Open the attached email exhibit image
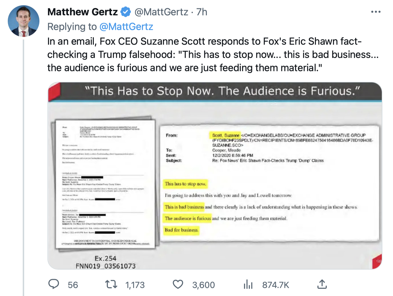 (x=215, y=176)
